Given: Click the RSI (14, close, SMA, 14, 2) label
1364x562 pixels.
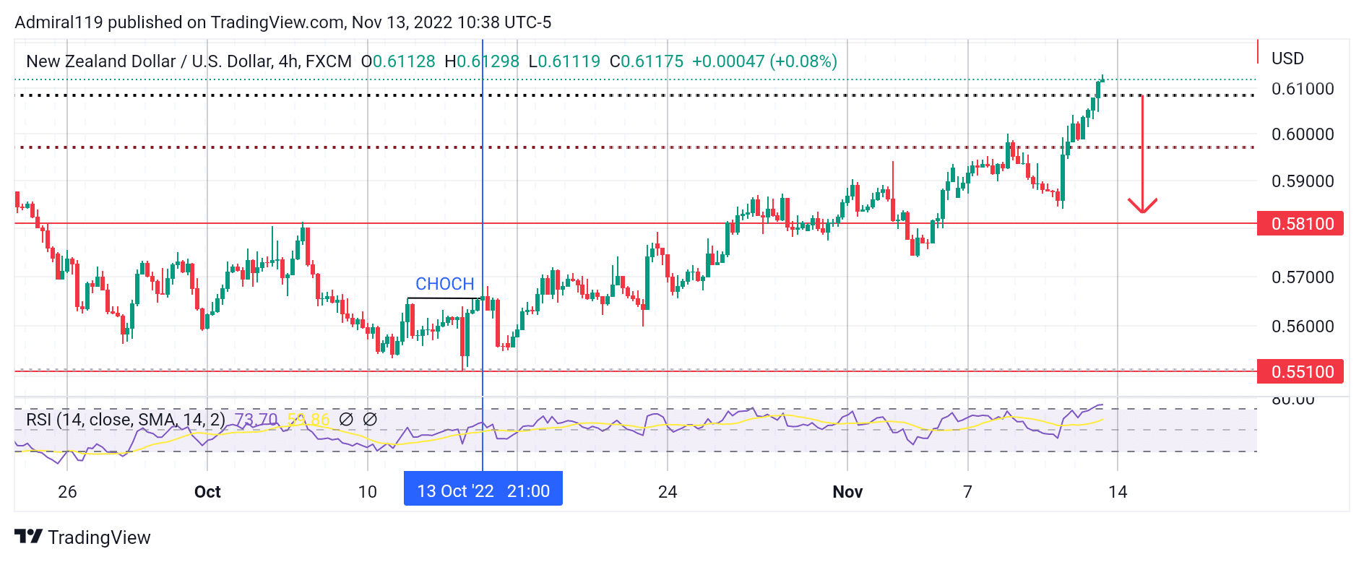Looking at the screenshot, I should (x=126, y=420).
